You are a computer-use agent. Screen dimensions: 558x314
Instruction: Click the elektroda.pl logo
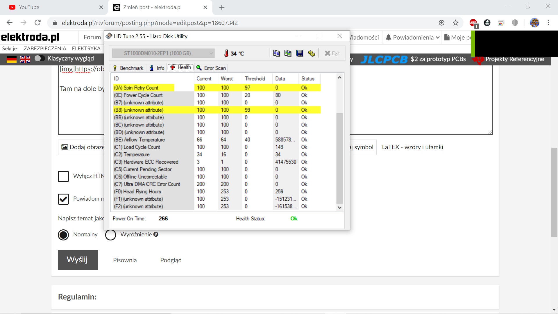pyautogui.click(x=30, y=37)
